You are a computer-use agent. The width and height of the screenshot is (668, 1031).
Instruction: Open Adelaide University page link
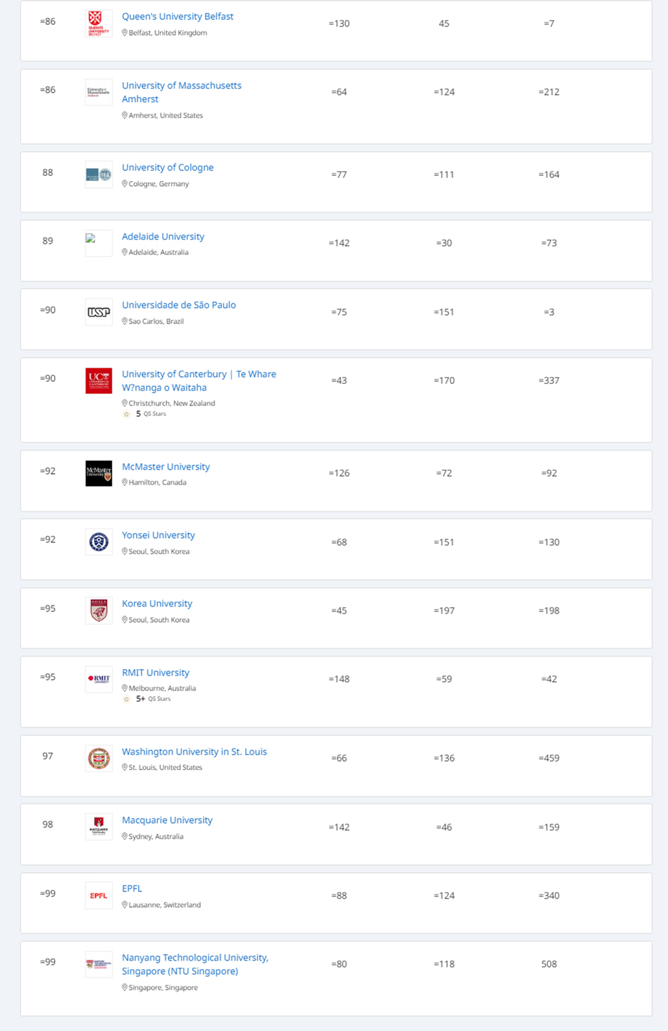point(162,237)
